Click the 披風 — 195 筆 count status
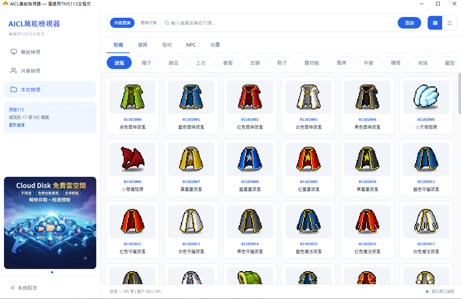Screen dimensions: 461x299 click(121, 291)
